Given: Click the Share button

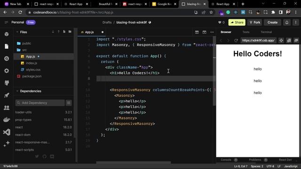Looking at the screenshot, I should click(x=237, y=23).
